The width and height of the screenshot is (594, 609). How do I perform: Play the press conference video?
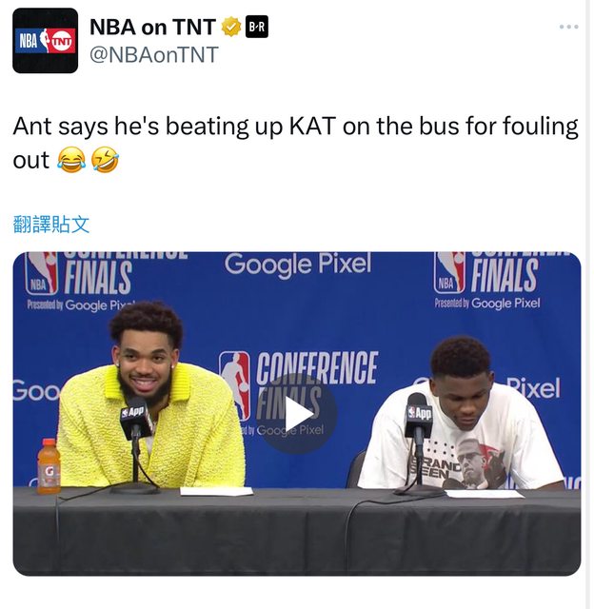pyautogui.click(x=297, y=414)
